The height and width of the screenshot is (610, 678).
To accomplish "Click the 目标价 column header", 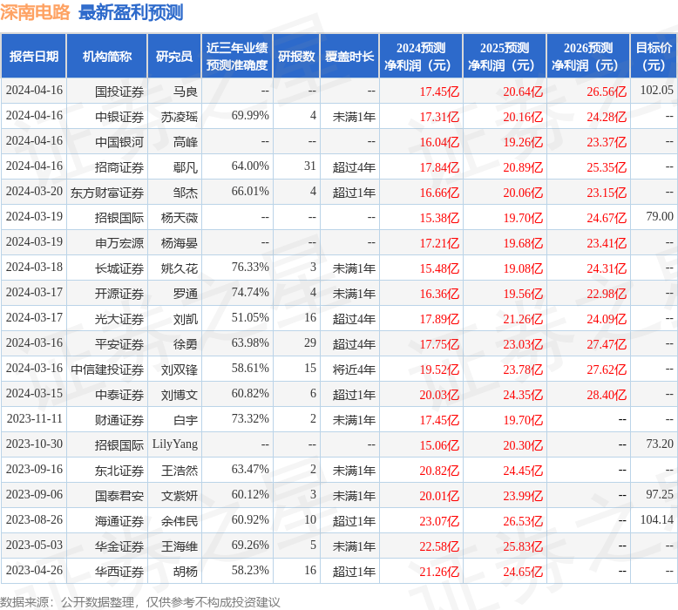I will pyautogui.click(x=654, y=56).
